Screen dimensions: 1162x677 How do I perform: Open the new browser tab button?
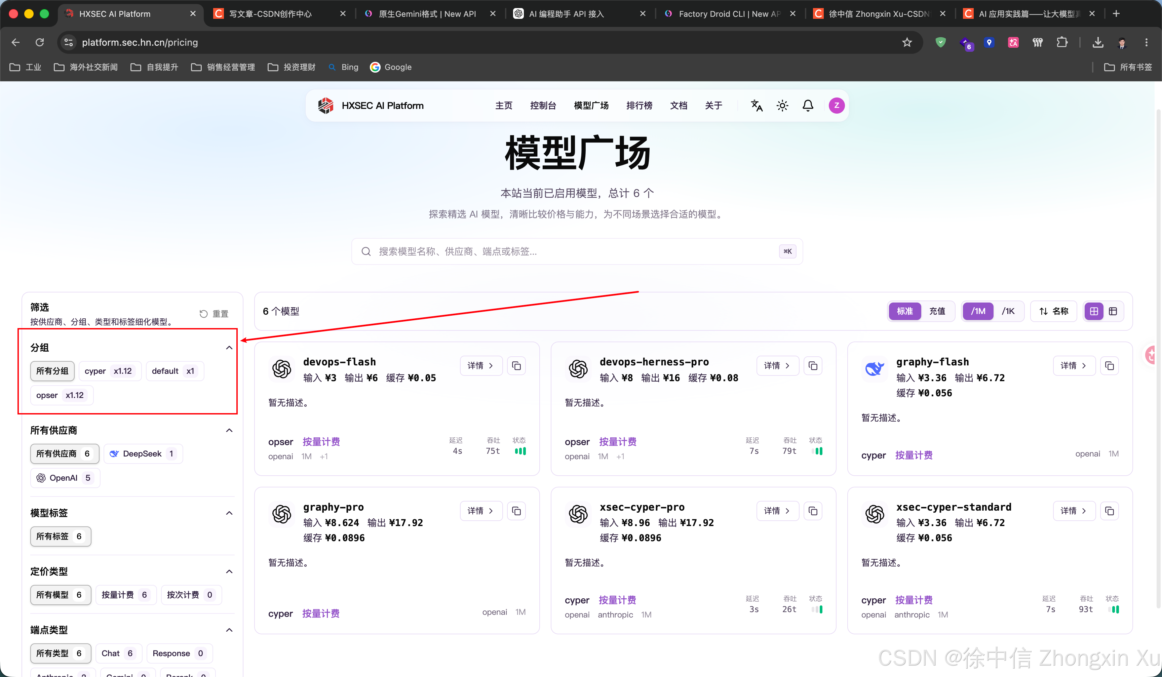pyautogui.click(x=1116, y=14)
